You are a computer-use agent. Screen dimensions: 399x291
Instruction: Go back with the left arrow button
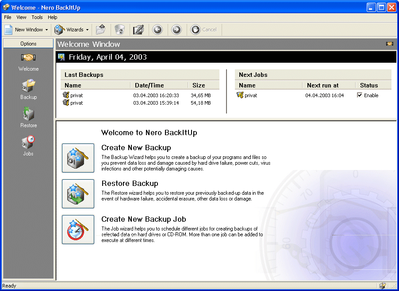(157, 30)
